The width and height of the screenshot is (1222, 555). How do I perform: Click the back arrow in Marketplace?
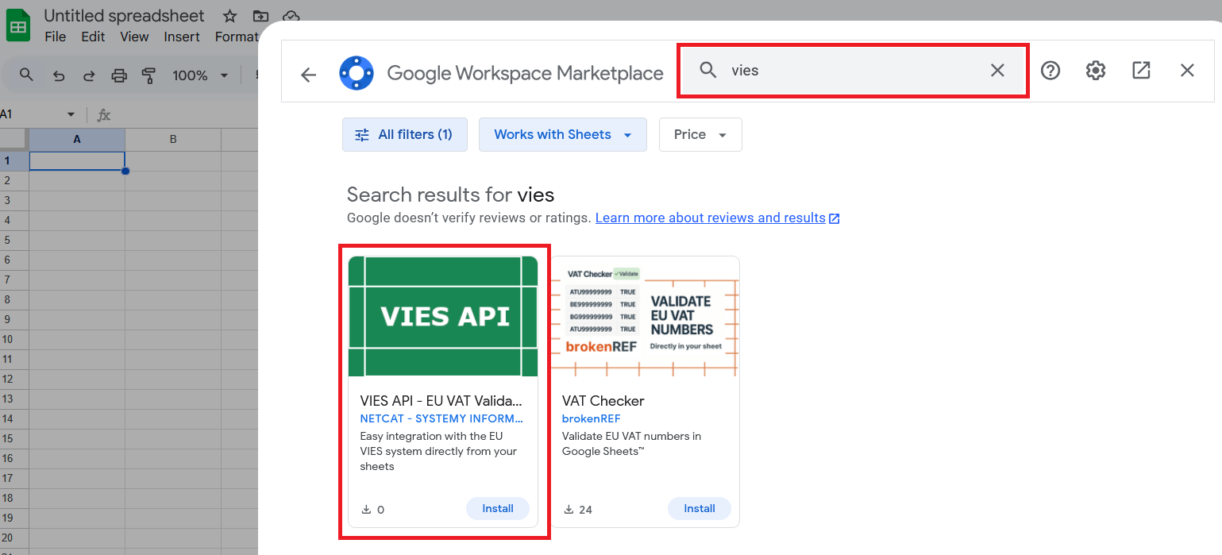point(308,75)
